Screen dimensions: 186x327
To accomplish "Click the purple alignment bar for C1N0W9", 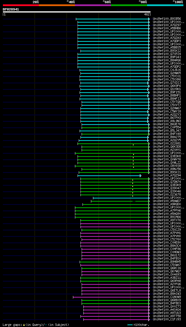I will coord(111,297).
